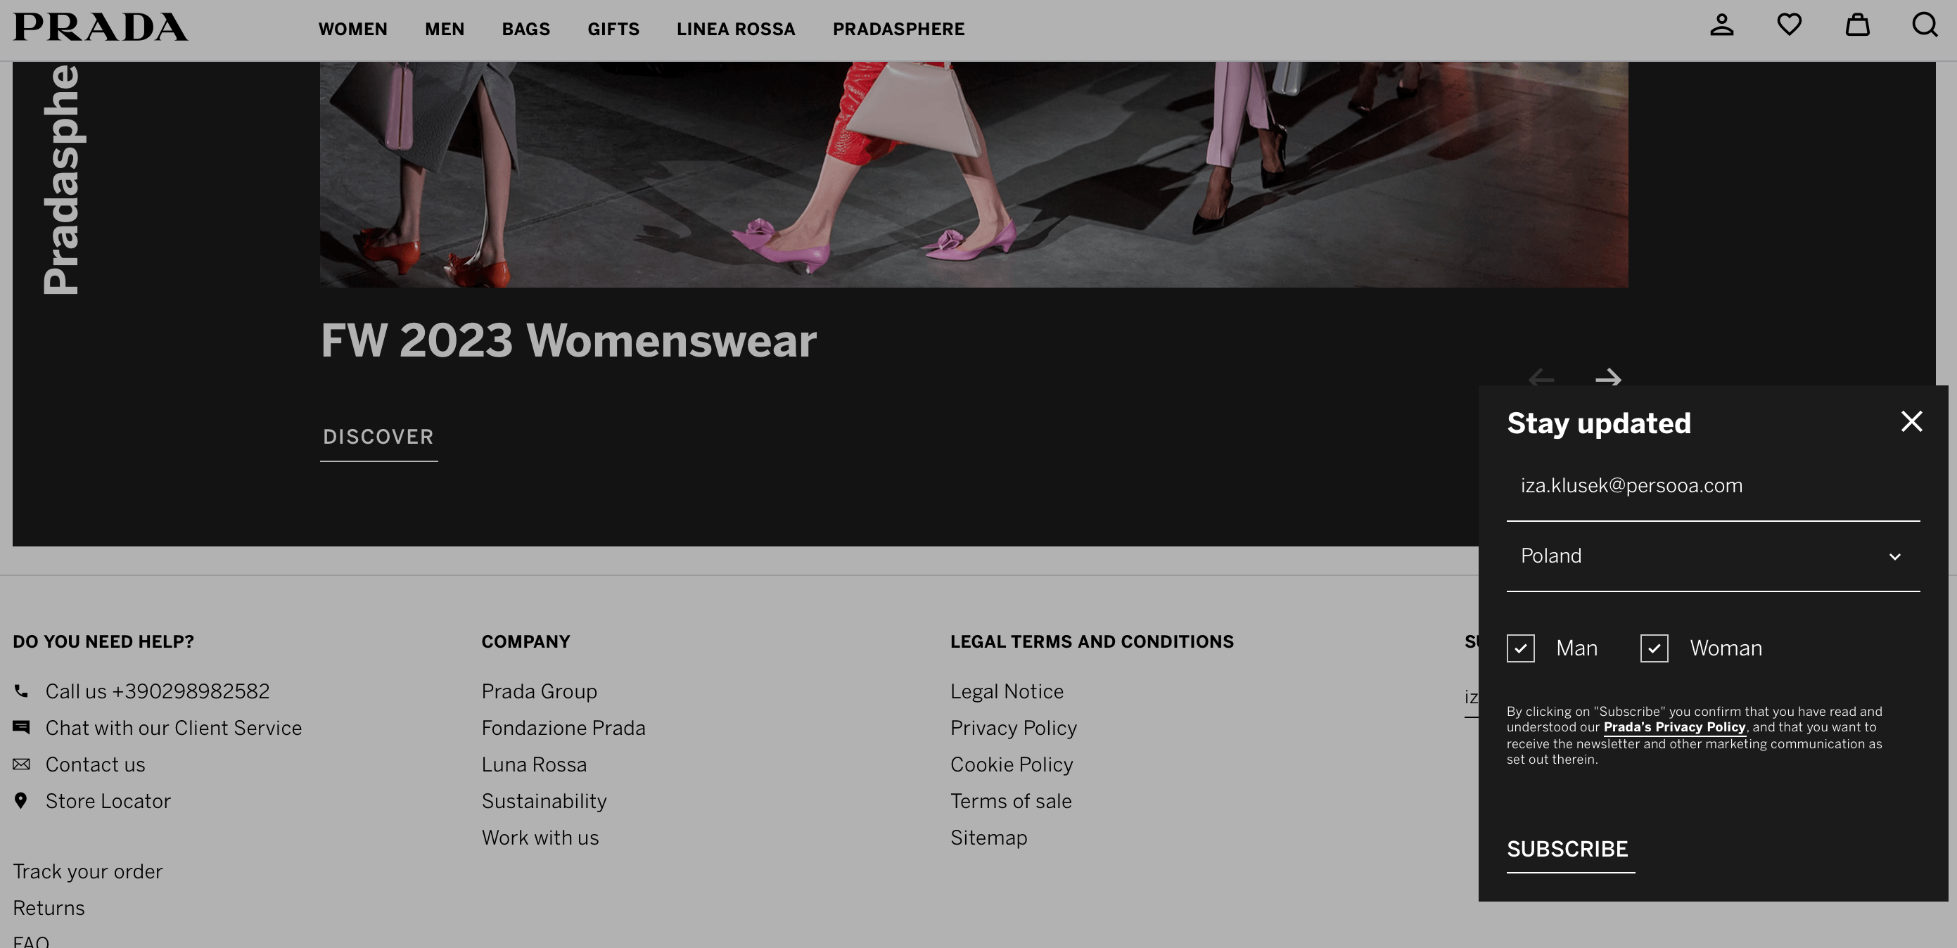Open the Legal Notice link
The height and width of the screenshot is (948, 1957).
point(1007,691)
